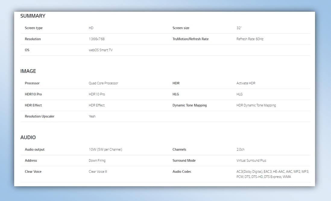Select the 2.0ch channels value
The width and height of the screenshot is (331, 201).
click(x=241, y=150)
